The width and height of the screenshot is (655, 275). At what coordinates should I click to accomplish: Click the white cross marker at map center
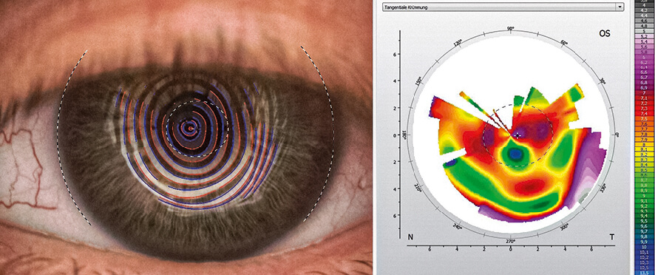(x=517, y=135)
